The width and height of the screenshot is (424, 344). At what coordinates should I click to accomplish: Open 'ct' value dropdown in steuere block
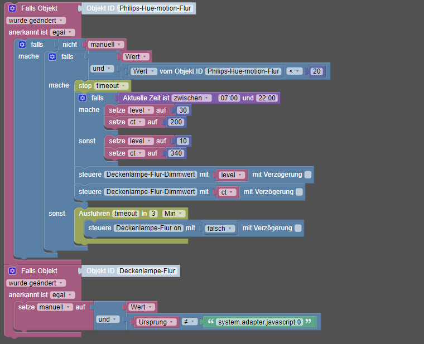click(x=228, y=192)
